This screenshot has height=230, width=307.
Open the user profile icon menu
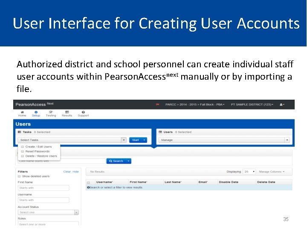click(282, 104)
